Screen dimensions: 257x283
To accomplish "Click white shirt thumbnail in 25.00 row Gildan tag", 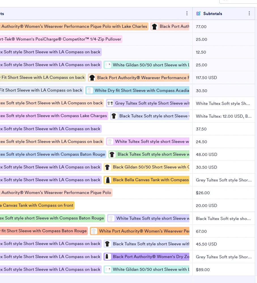I will [x=108, y=65].
